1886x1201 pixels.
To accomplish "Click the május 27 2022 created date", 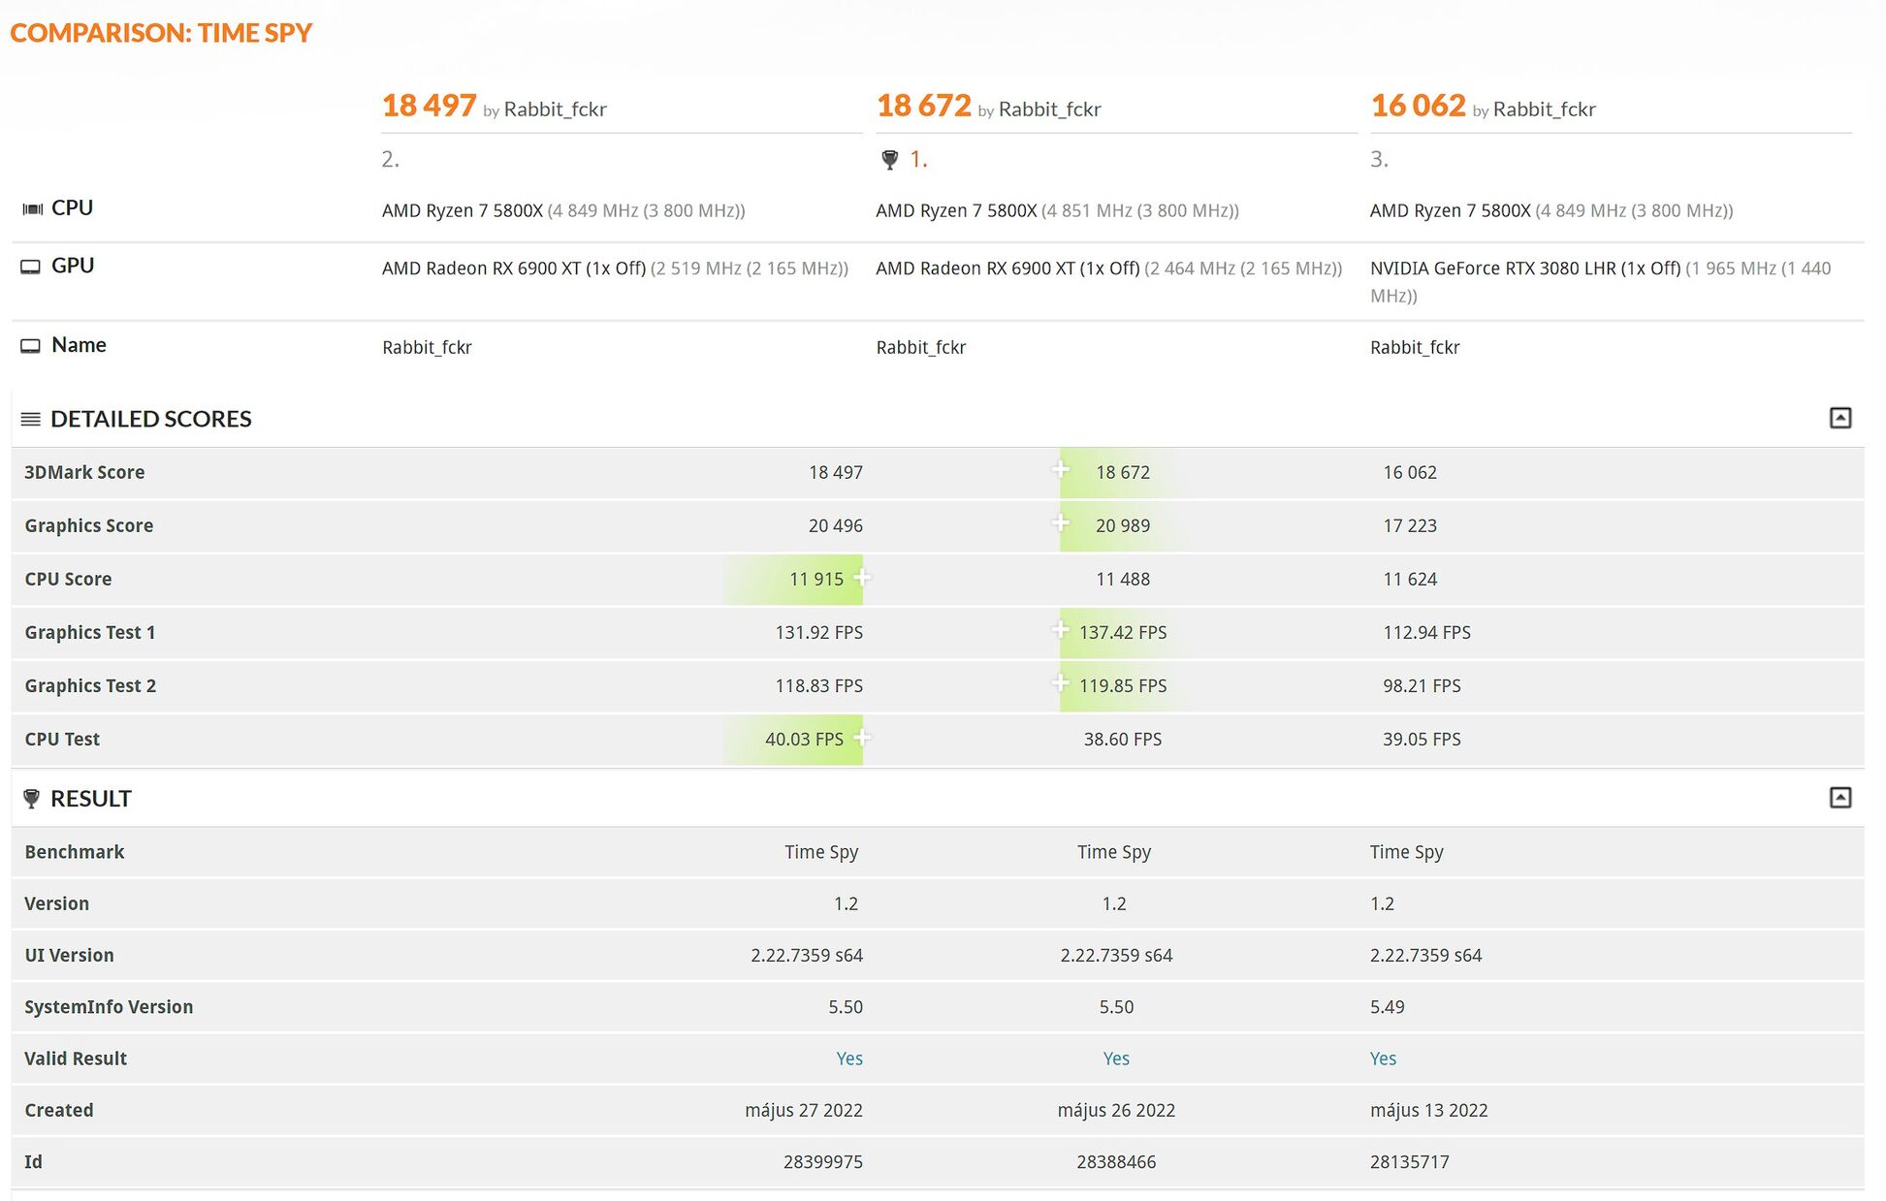I will point(804,1110).
